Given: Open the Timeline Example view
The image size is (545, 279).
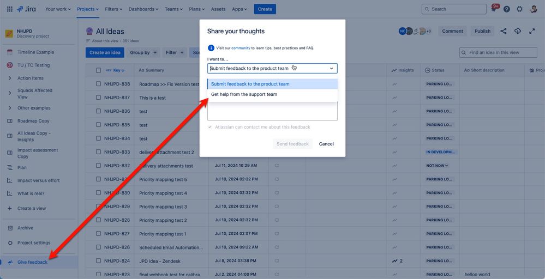Looking at the screenshot, I should click(x=35, y=52).
